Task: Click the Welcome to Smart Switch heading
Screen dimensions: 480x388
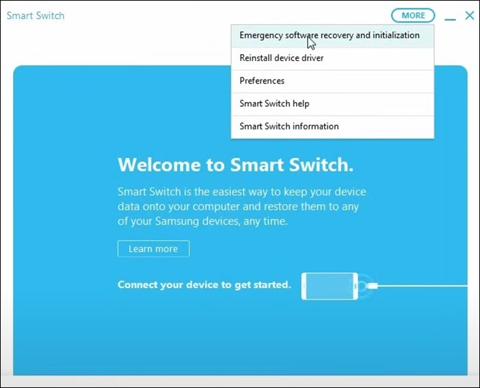Action: click(236, 165)
